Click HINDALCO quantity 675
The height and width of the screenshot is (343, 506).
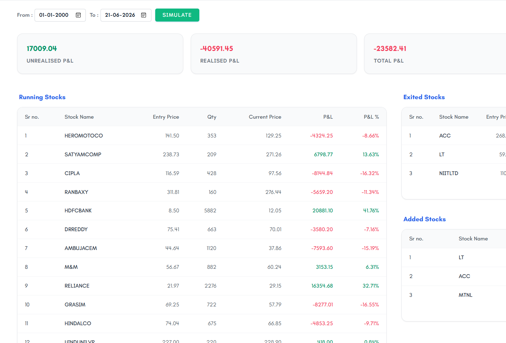[x=212, y=324]
